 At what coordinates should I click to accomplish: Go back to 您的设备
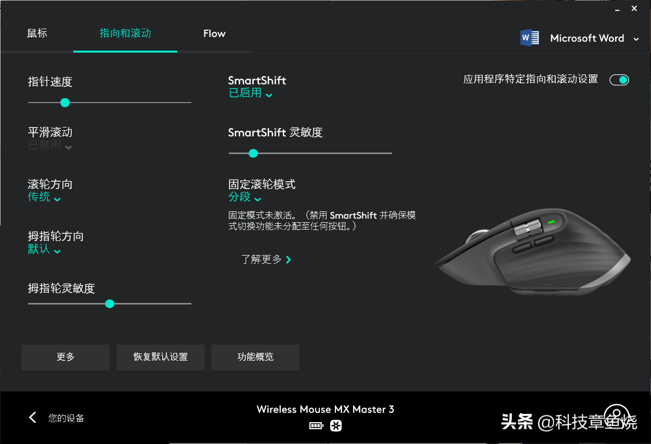point(66,418)
